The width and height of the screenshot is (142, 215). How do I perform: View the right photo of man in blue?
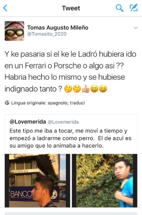coord(105,181)
